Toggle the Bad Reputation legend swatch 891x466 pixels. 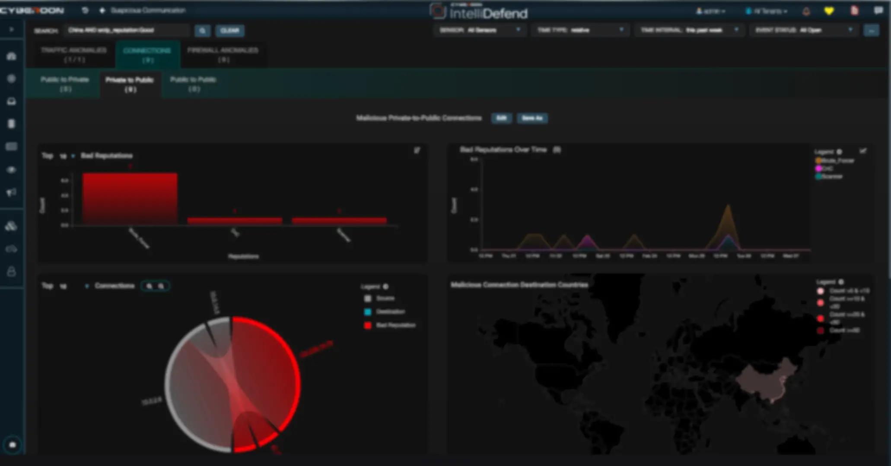click(368, 325)
